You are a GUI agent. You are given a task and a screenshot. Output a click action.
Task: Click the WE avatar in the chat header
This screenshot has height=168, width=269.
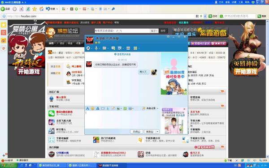pos(90,40)
